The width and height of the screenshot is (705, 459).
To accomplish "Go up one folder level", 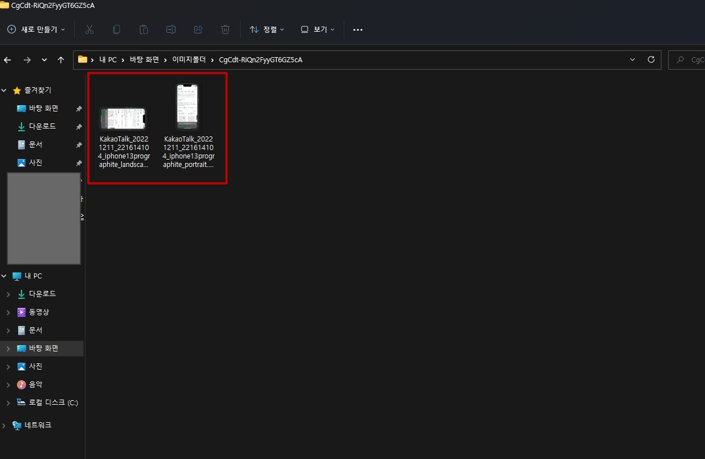I will (61, 59).
